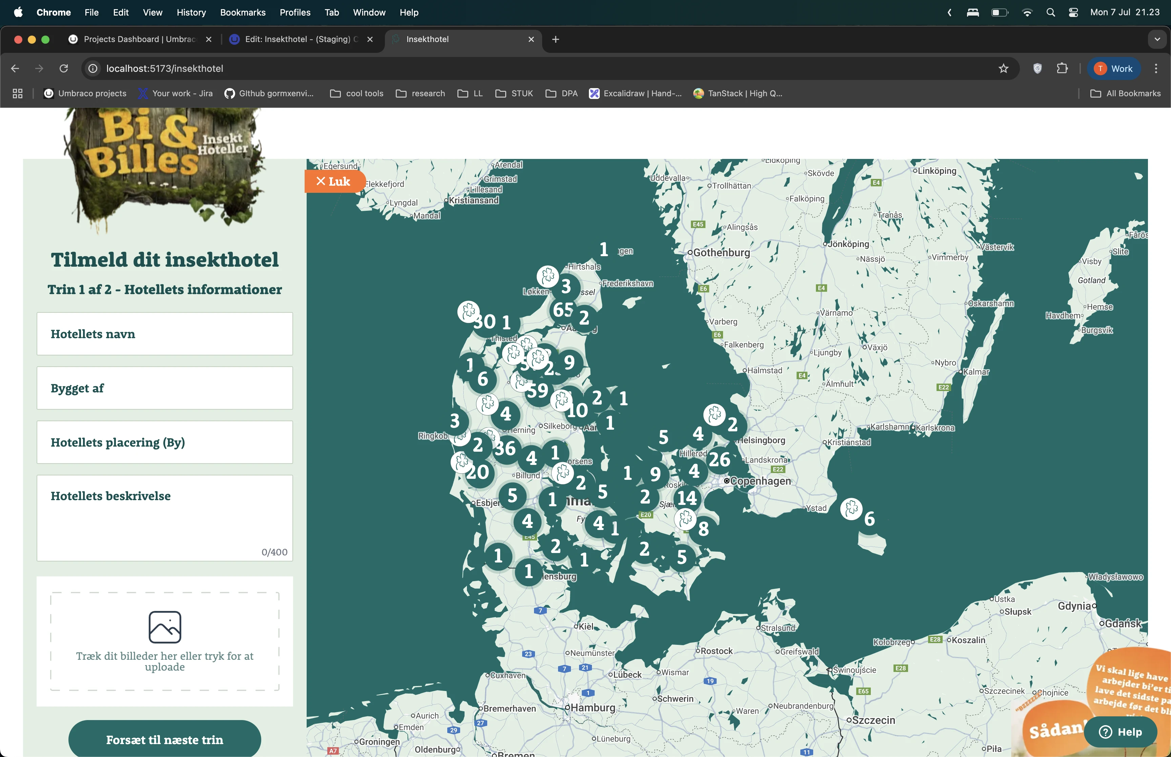Open the Help widget button

click(x=1121, y=732)
